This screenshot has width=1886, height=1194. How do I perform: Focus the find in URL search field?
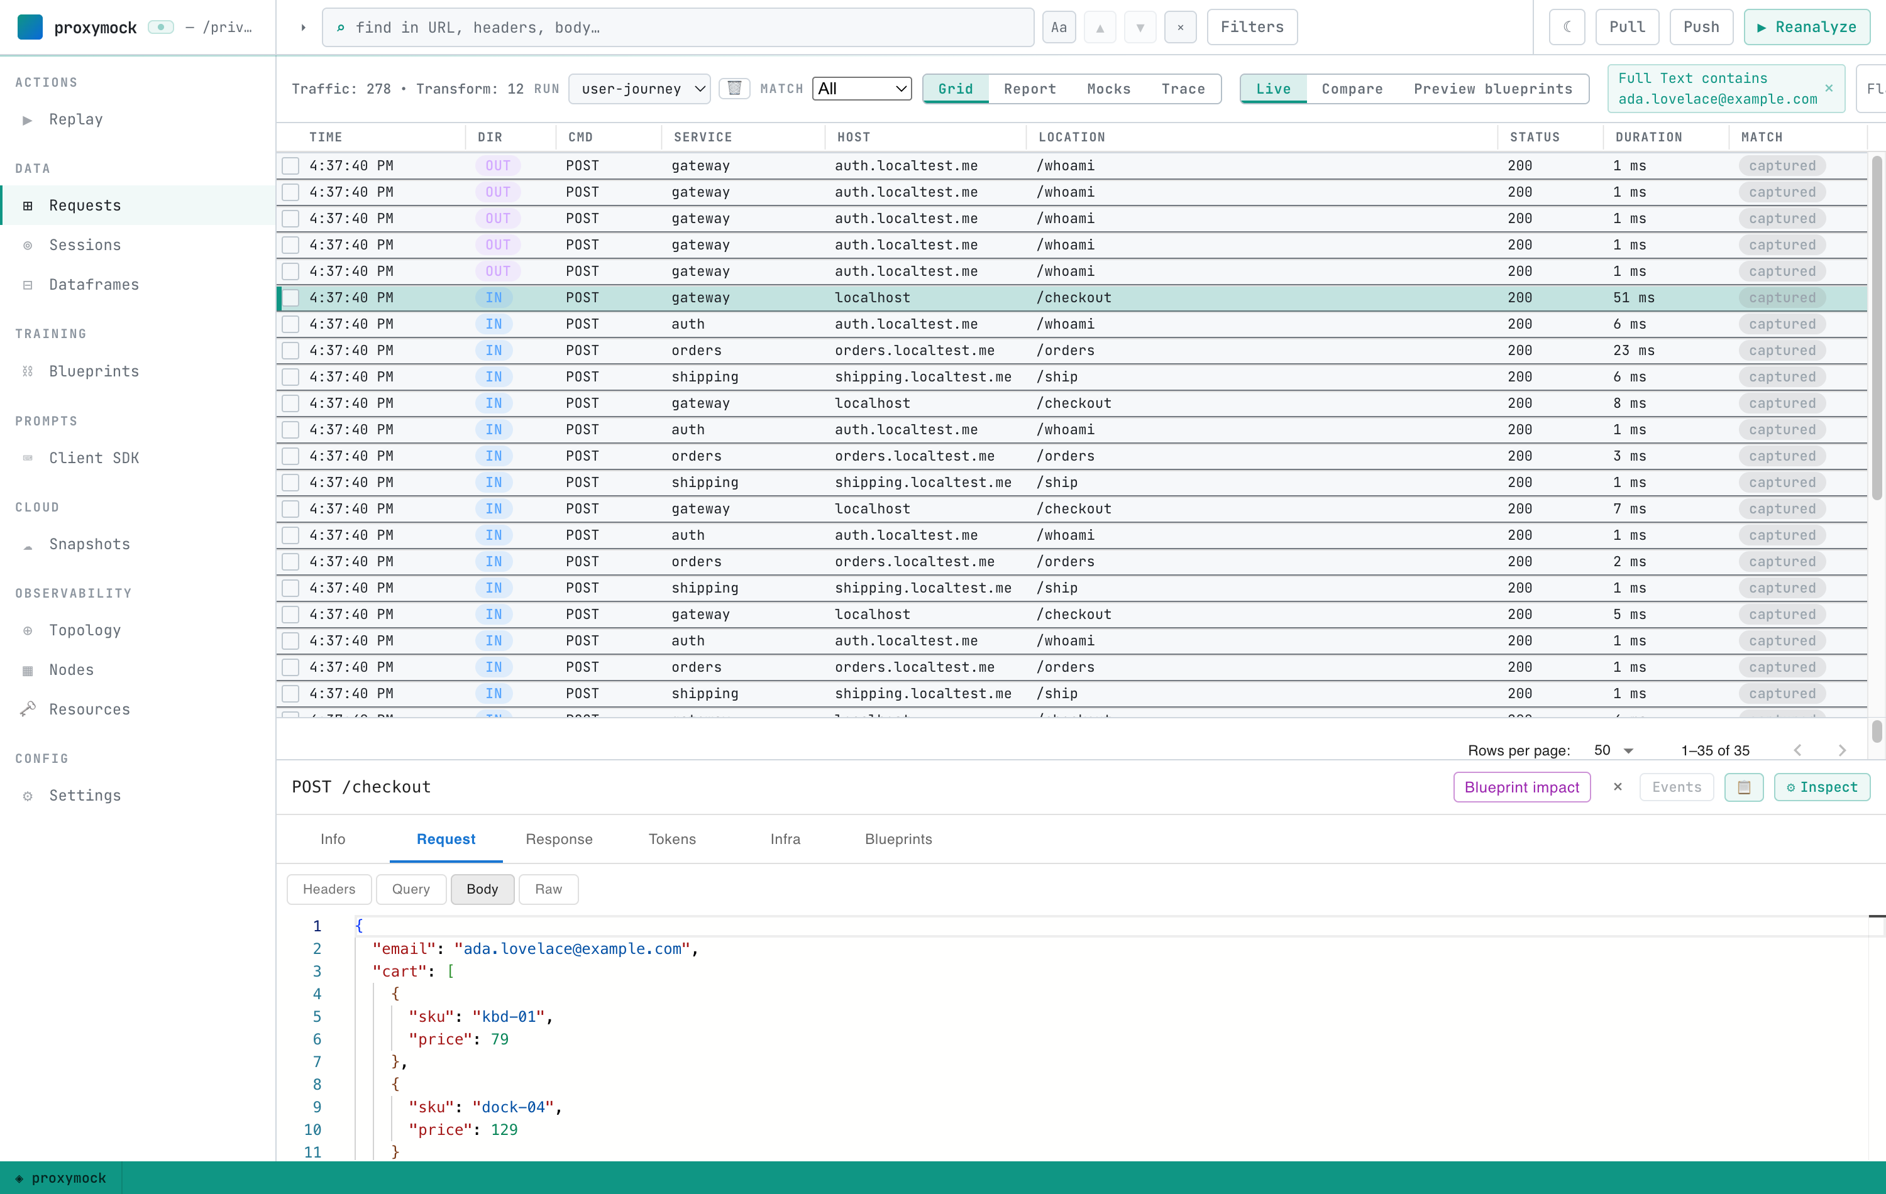pos(678,28)
